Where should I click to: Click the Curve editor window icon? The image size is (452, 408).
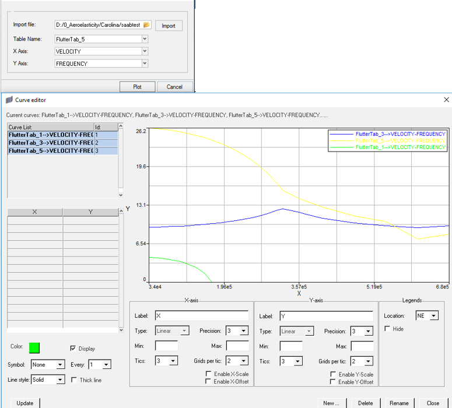click(9, 100)
